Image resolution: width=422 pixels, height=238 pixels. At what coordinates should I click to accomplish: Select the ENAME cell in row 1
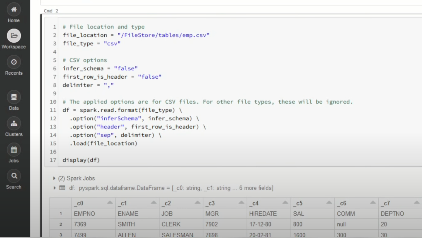137,214
